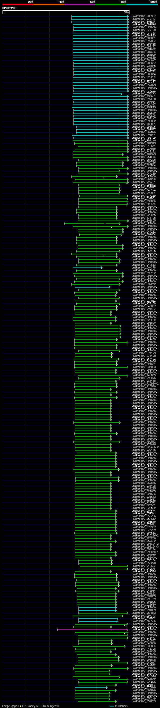The image size is (160, 708).
Task: Select hit label UniRef100_Q8W4S4
Action: coord(143,52)
